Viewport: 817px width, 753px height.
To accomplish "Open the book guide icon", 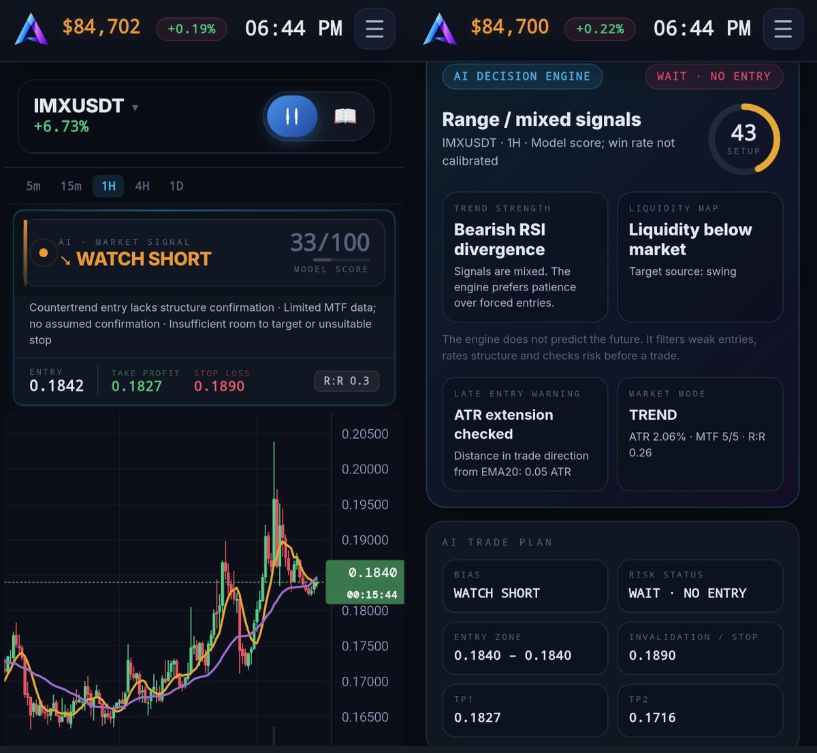I will coord(345,116).
